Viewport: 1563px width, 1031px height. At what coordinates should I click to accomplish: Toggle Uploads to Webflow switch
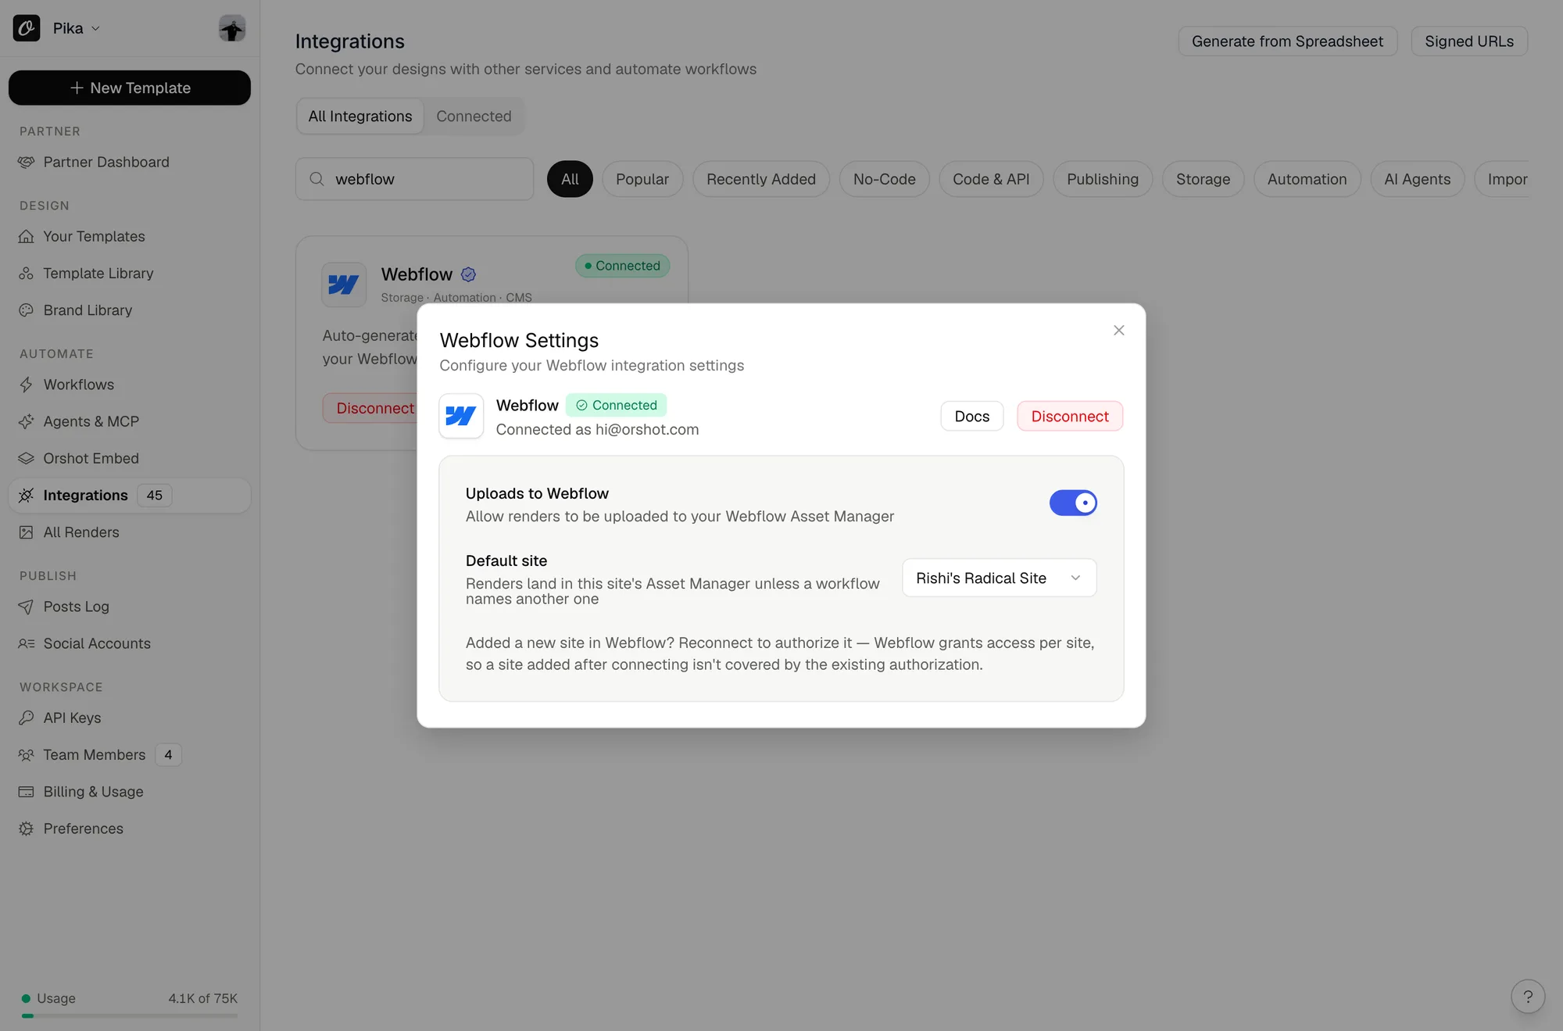pos(1073,503)
